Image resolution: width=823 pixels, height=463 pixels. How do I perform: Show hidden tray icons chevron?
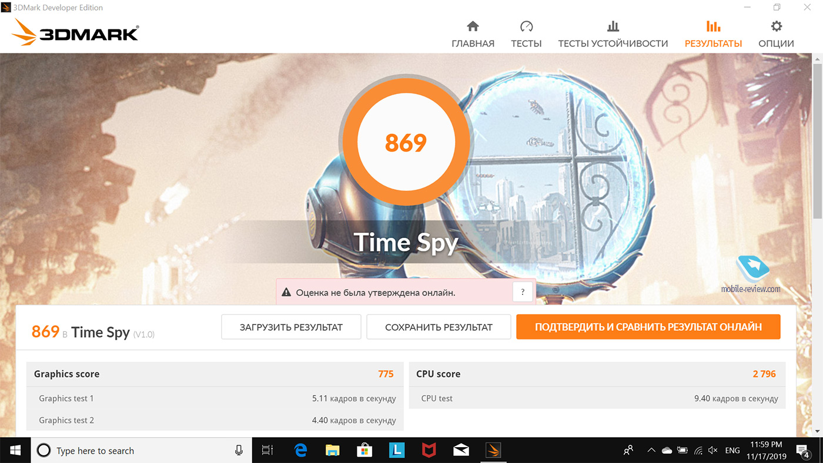pyautogui.click(x=651, y=451)
